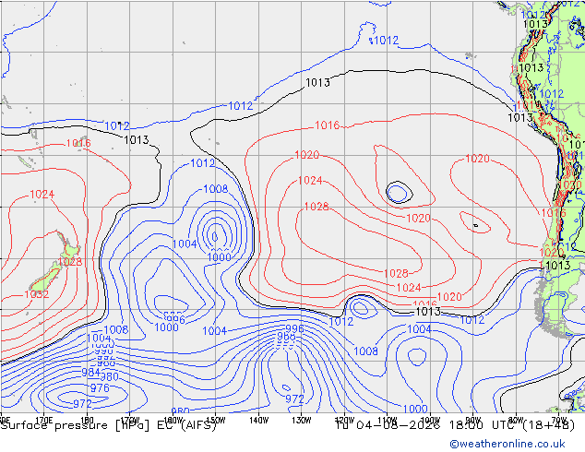Screen dimensions: 585x452
Task: Click the 18:00 UTC forecast date text
Action: point(455,425)
